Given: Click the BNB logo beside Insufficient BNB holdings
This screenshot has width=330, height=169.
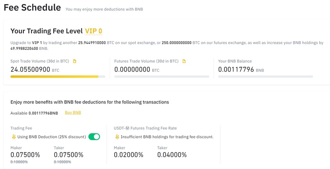Looking at the screenshot, I should pyautogui.click(x=117, y=137).
